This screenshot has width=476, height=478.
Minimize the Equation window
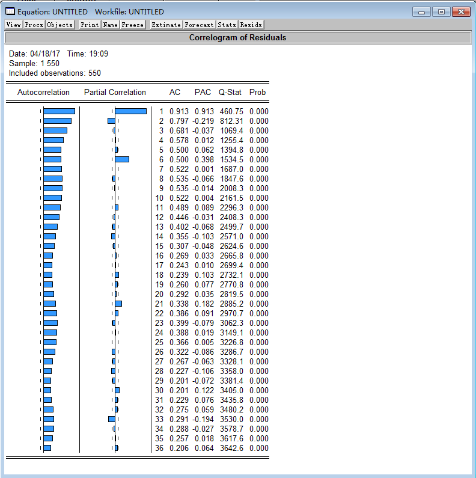click(x=421, y=12)
